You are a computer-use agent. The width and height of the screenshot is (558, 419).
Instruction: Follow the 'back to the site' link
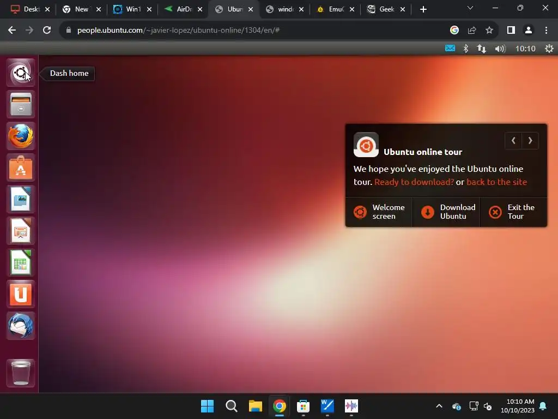497,182
